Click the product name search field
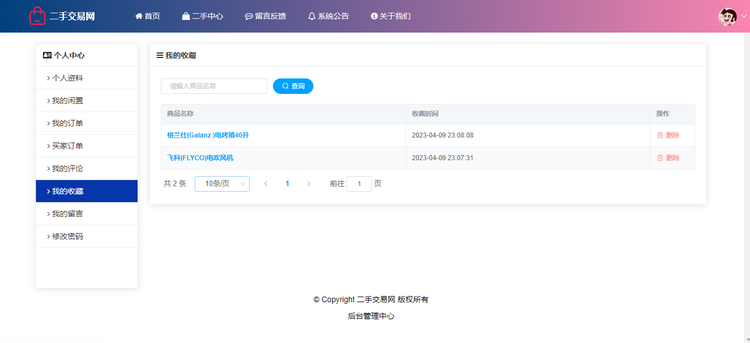 (x=214, y=86)
